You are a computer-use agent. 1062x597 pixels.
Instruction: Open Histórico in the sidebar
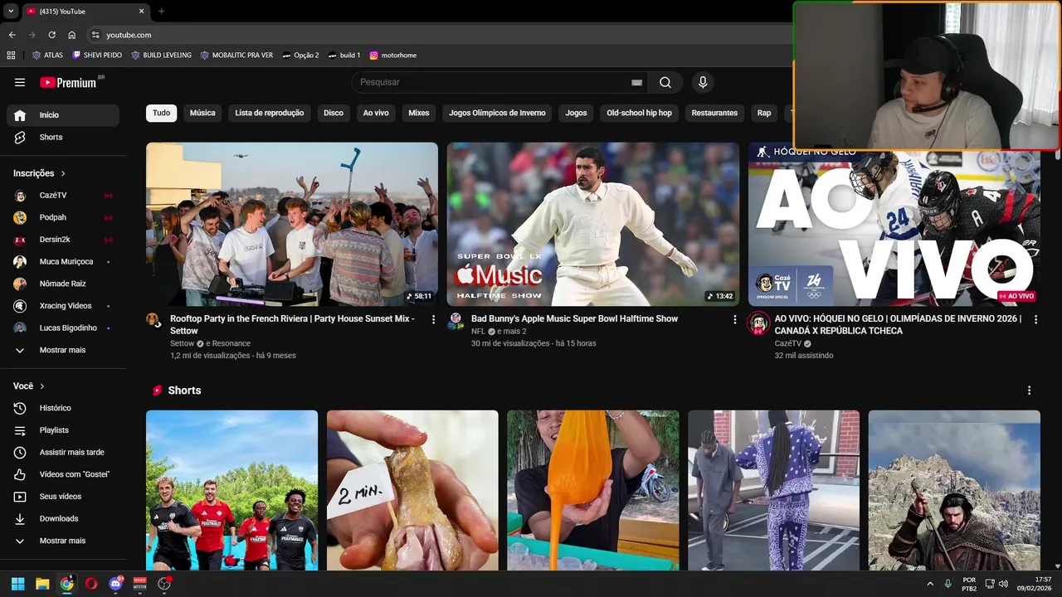point(63,408)
